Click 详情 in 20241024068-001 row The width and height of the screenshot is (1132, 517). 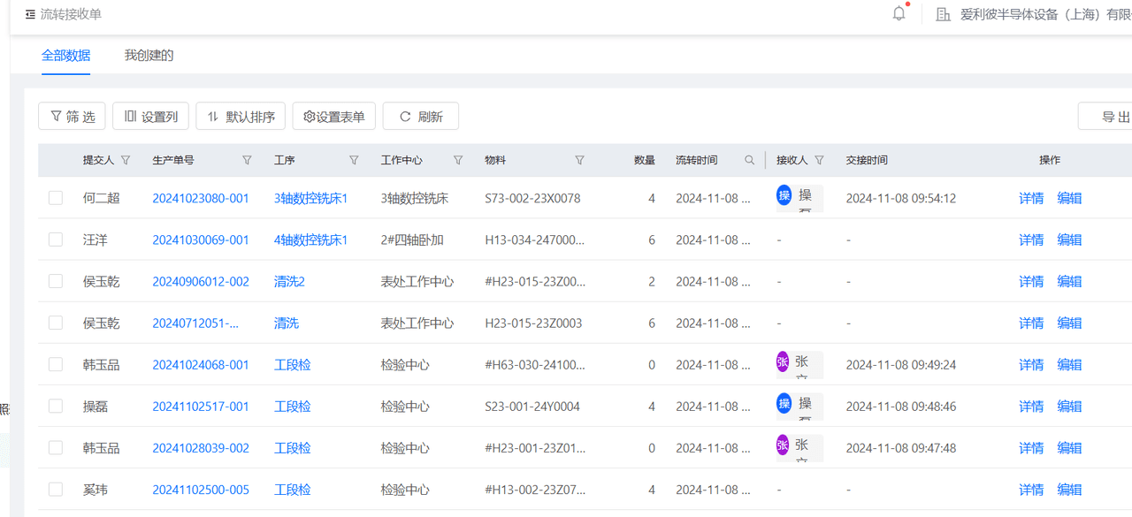(x=1031, y=364)
